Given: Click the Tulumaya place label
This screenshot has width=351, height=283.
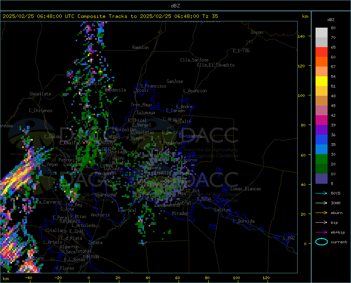Looking at the screenshot, I should click(146, 112).
